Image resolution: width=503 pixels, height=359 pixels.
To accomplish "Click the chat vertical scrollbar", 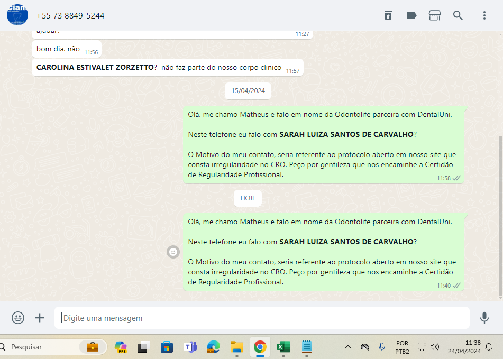I will [500, 211].
